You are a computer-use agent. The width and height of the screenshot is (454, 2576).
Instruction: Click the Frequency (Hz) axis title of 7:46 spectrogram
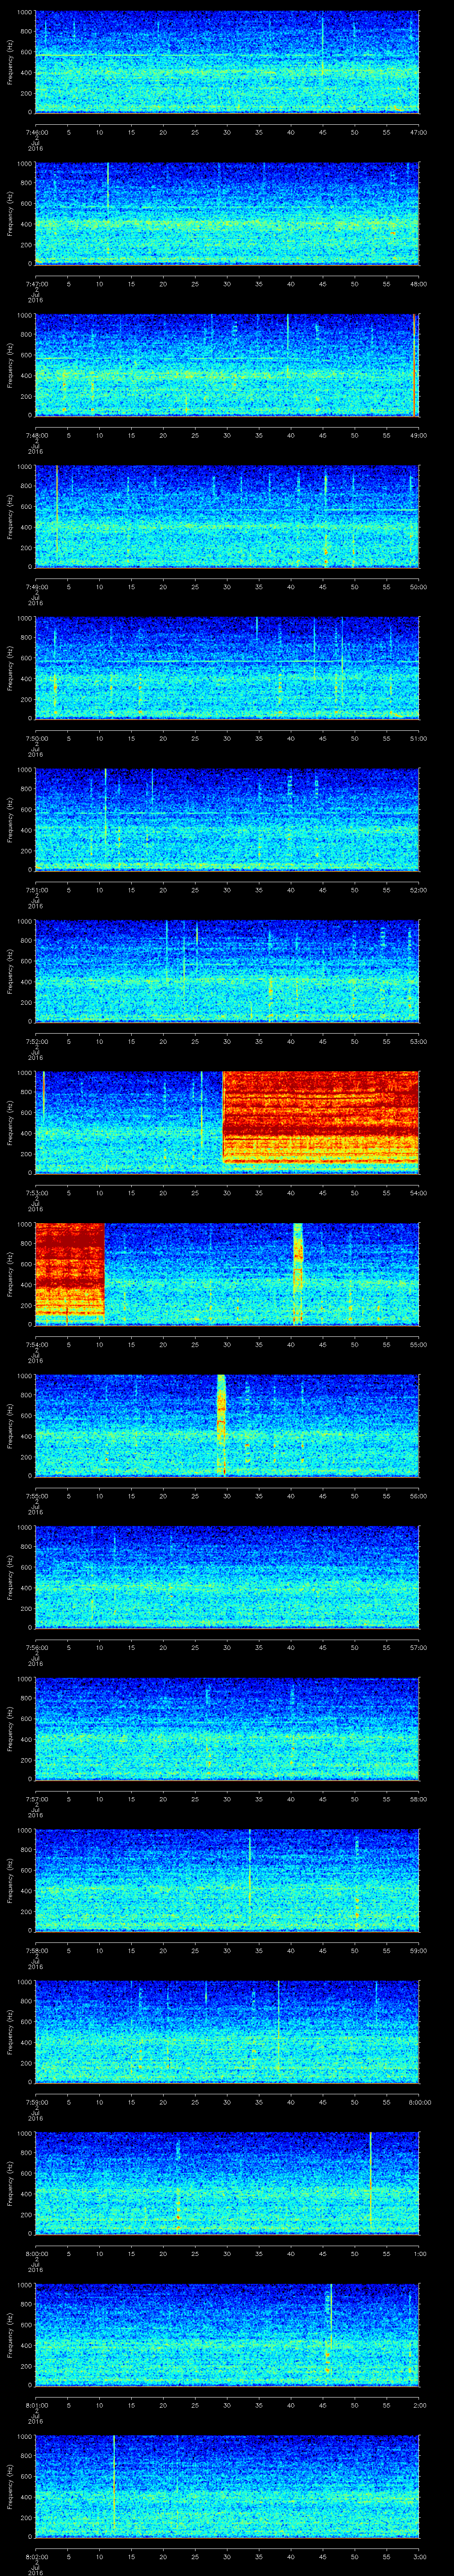pyautogui.click(x=10, y=62)
